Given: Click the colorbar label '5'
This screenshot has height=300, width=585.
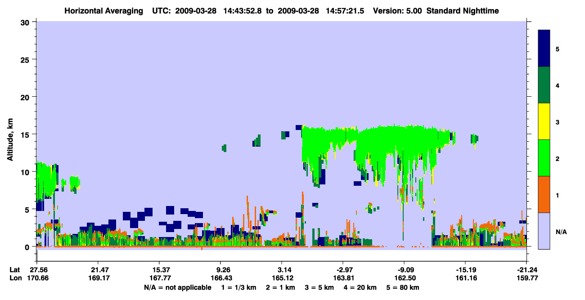Looking at the screenshot, I should (557, 49).
